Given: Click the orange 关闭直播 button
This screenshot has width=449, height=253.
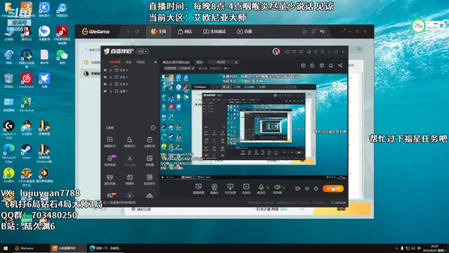Looking at the screenshot, I should click(x=333, y=188).
